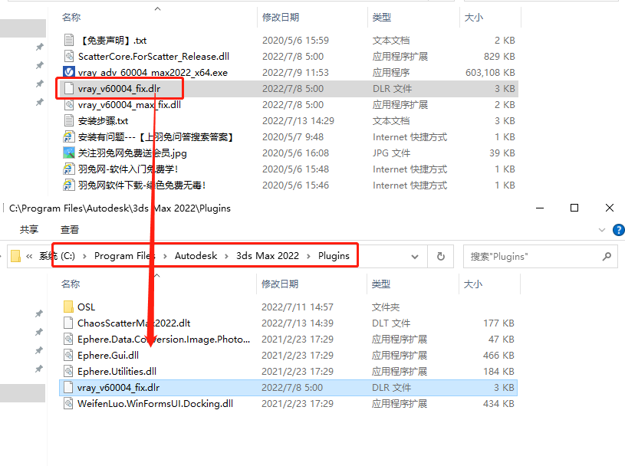Click the 羽兔网-软件入门免费学 shortcut icon
This screenshot has width=625, height=466.
[x=69, y=169]
